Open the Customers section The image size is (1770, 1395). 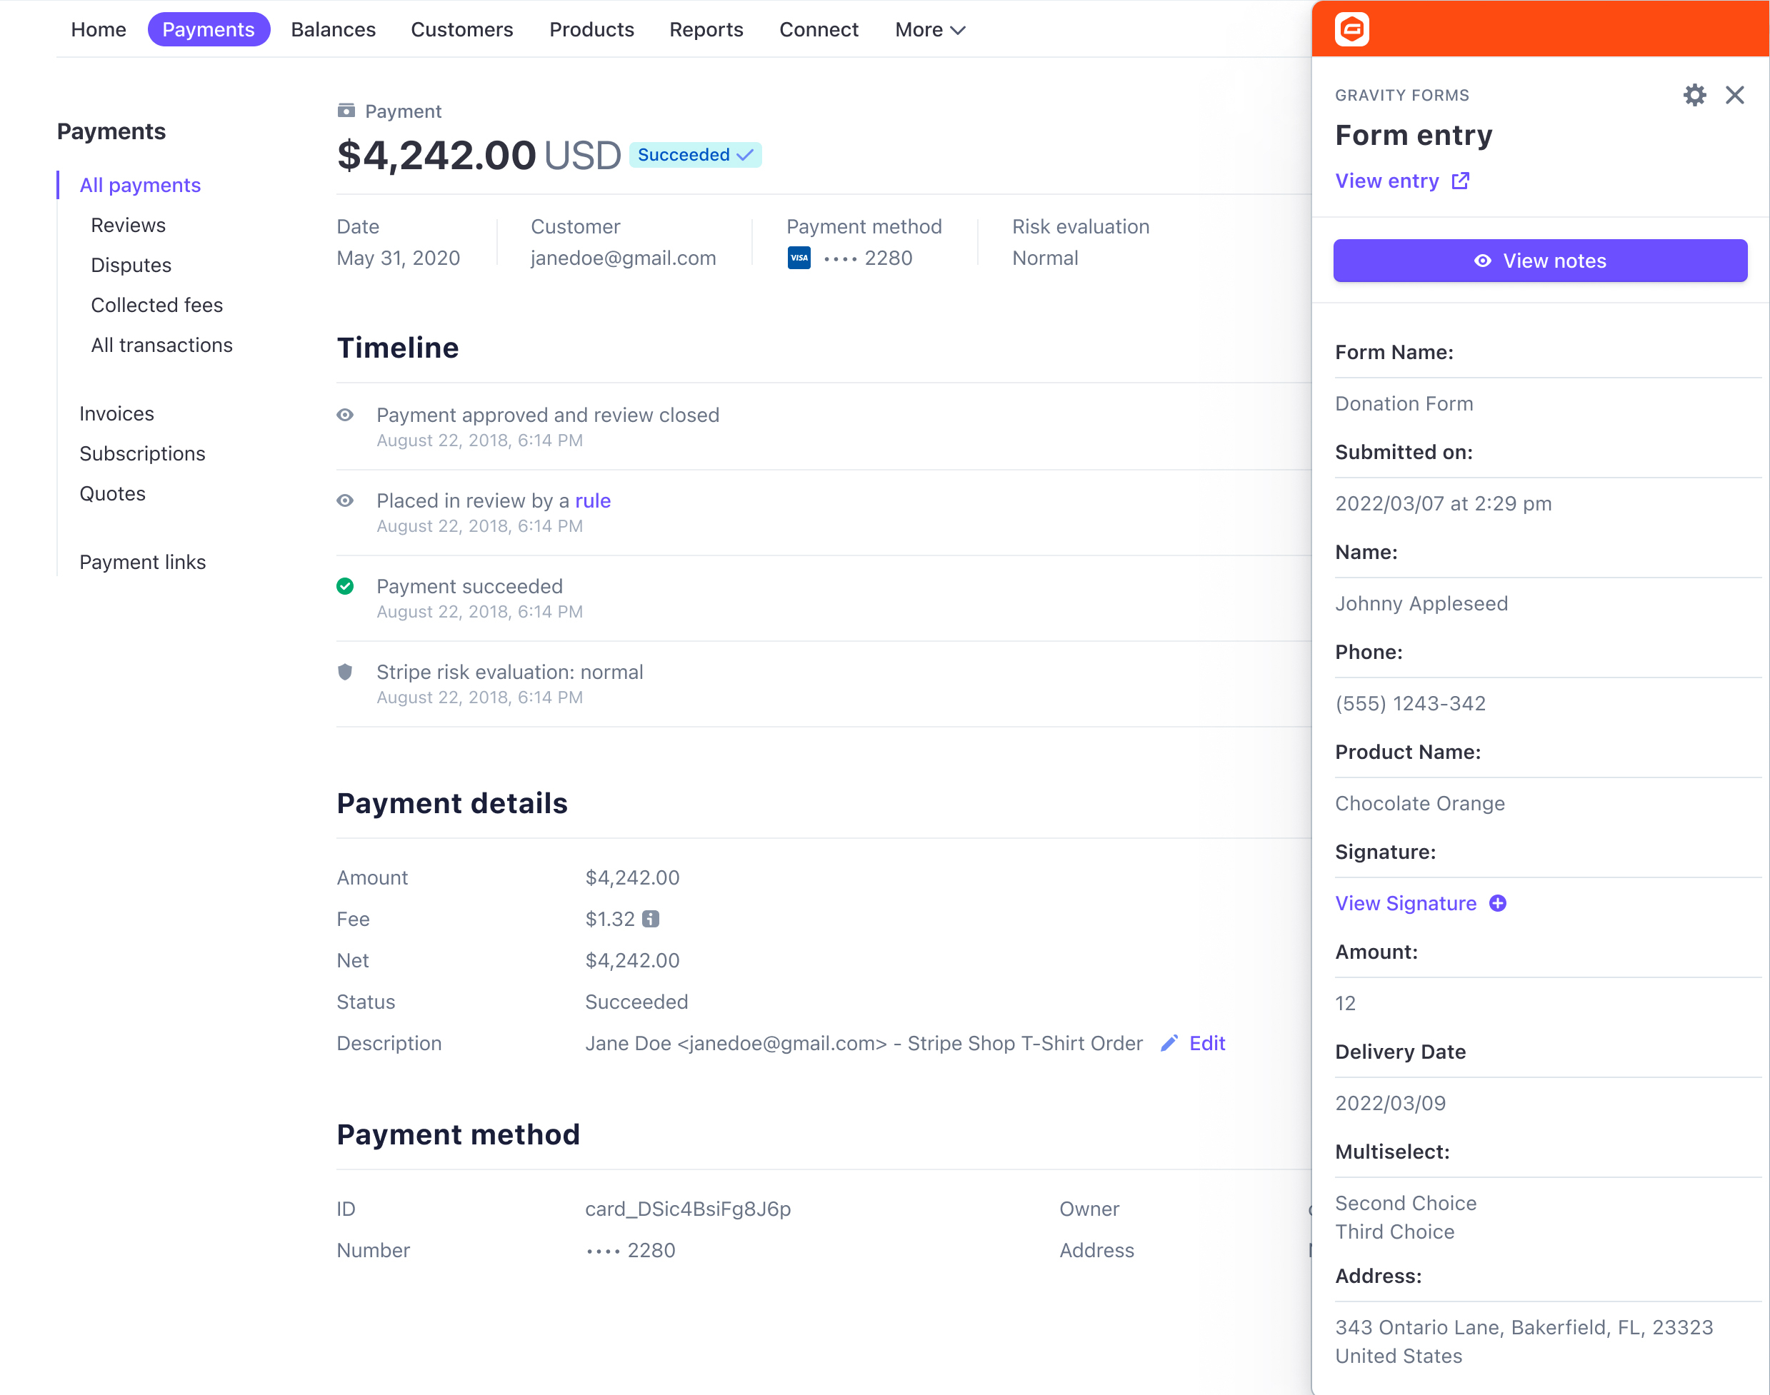coord(461,29)
